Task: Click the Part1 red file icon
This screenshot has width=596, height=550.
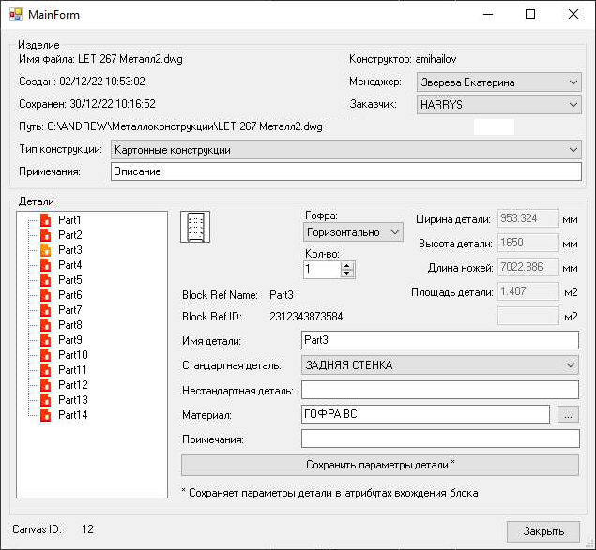Action: click(45, 220)
